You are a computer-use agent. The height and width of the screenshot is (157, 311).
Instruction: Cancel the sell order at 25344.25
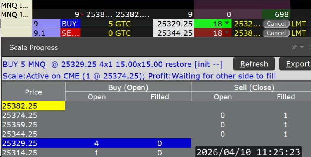click(x=276, y=33)
